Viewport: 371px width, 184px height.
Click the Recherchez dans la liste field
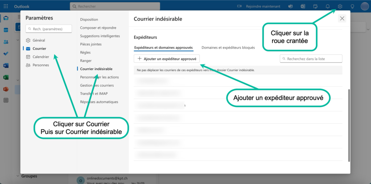pyautogui.click(x=311, y=59)
